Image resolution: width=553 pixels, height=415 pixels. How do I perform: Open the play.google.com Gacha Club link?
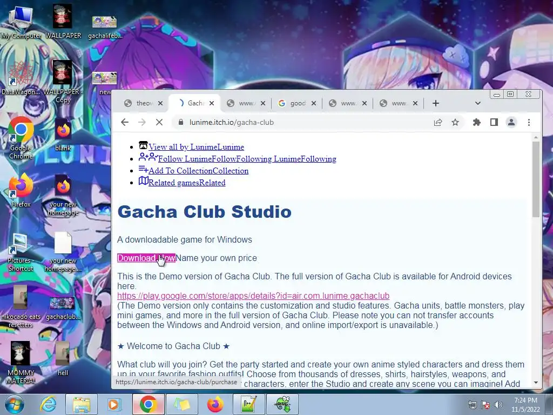pyautogui.click(x=253, y=296)
